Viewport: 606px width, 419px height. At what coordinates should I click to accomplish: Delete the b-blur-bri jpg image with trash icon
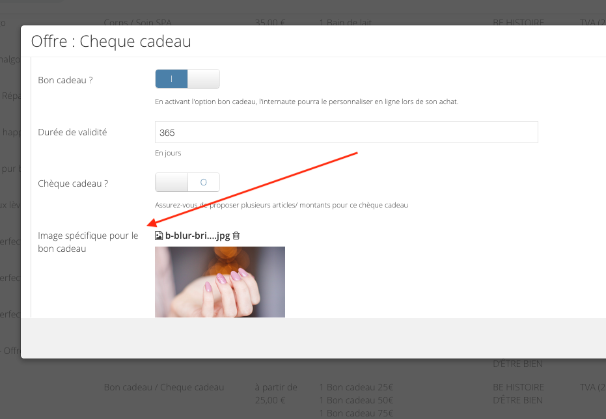[236, 236]
